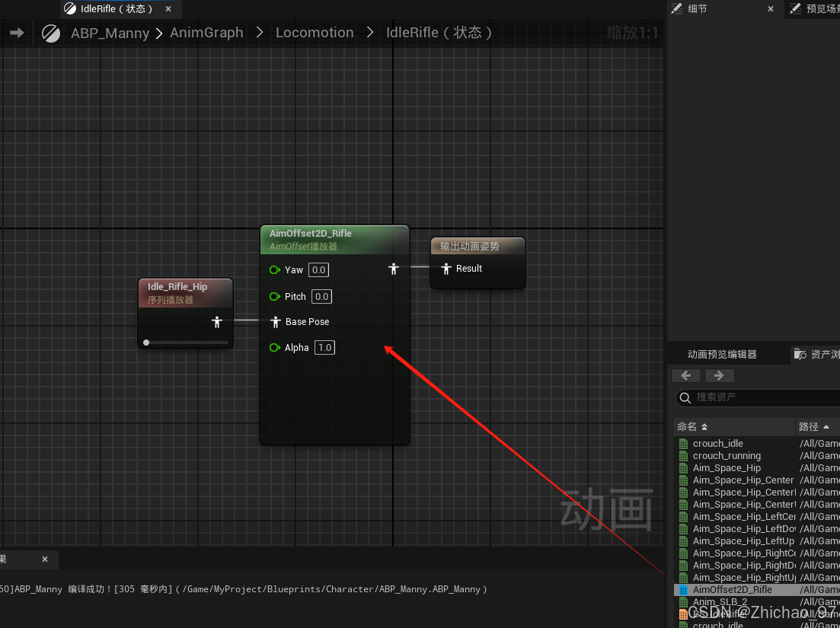Close the IdleRifle state tab
Screen dimensions: 840x628
pos(168,8)
